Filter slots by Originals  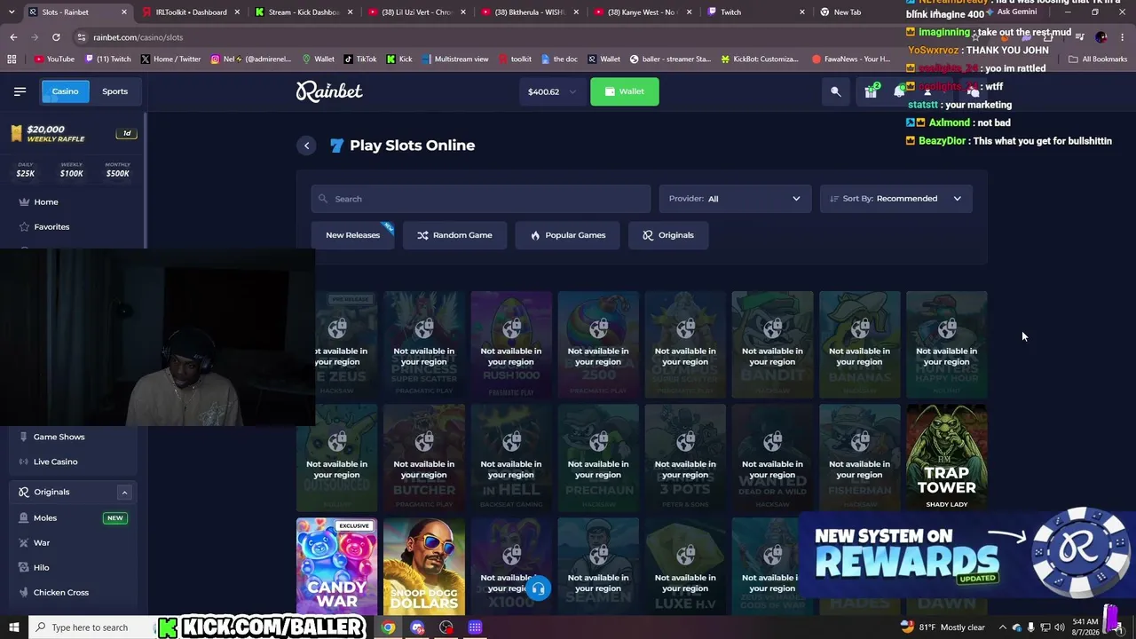(x=668, y=235)
